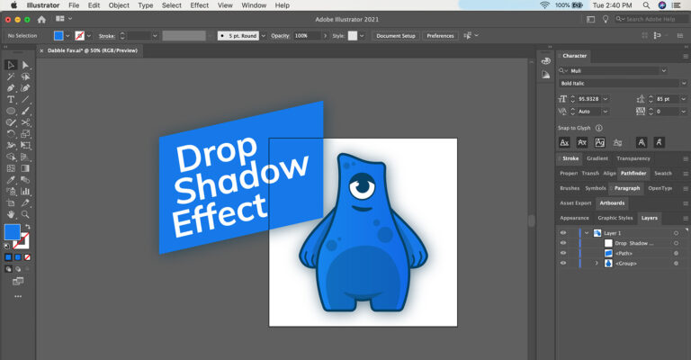Click the Document Setup button

pyautogui.click(x=396, y=36)
